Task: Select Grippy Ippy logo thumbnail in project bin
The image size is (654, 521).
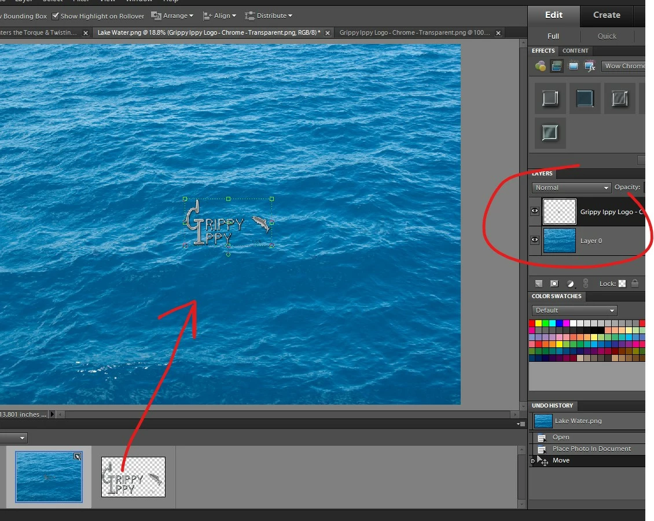Action: (x=134, y=477)
